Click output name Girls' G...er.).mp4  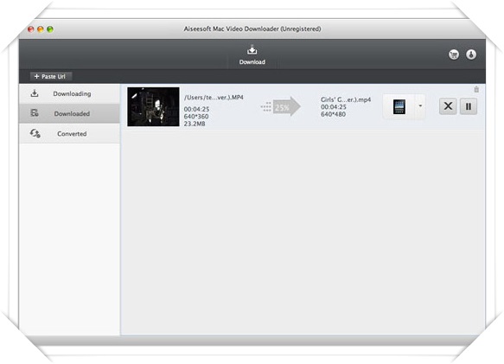pyautogui.click(x=346, y=99)
